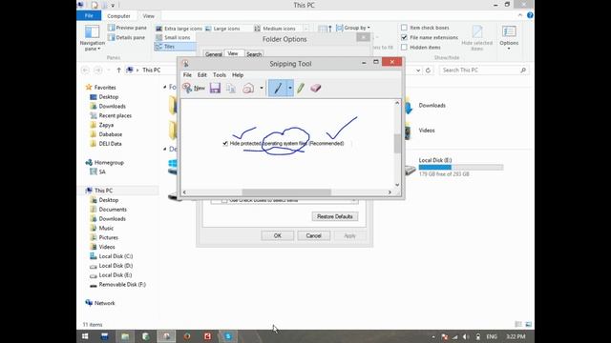611x343 pixels.
Task: Click OK in Folder Options
Action: (x=278, y=235)
